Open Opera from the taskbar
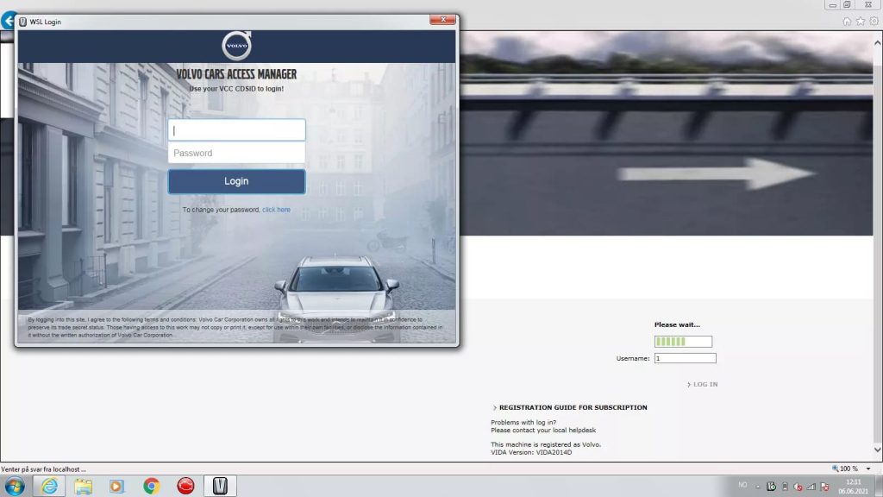 186,486
